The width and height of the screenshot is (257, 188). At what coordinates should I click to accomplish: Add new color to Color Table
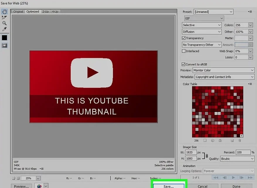232,140
